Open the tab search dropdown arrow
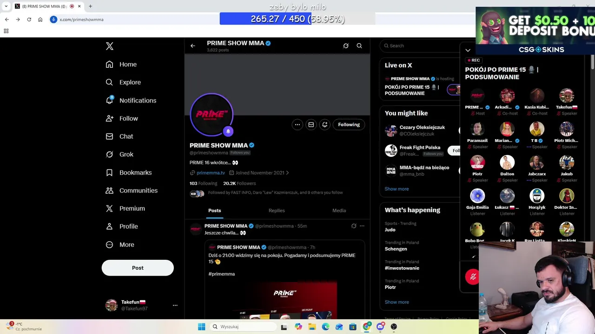 (6, 6)
